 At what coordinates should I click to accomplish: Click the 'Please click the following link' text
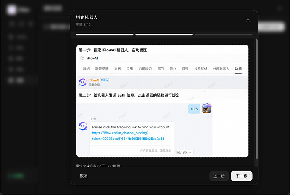click(131, 127)
